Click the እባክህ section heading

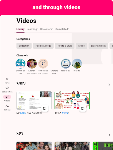click(21, 83)
